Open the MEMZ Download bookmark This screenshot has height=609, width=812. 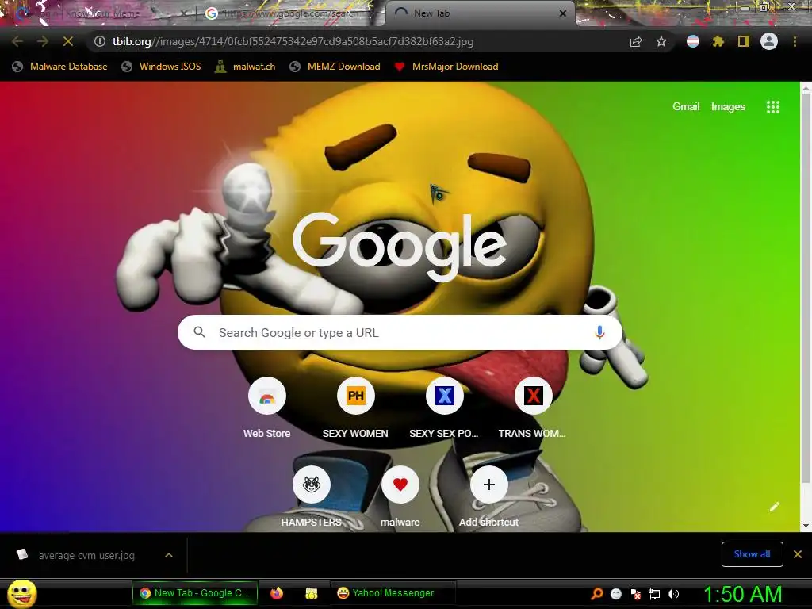click(x=335, y=67)
